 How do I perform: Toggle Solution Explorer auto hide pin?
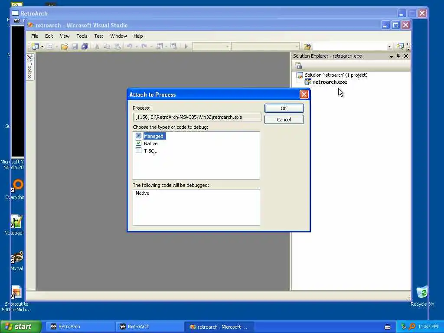[398, 56]
